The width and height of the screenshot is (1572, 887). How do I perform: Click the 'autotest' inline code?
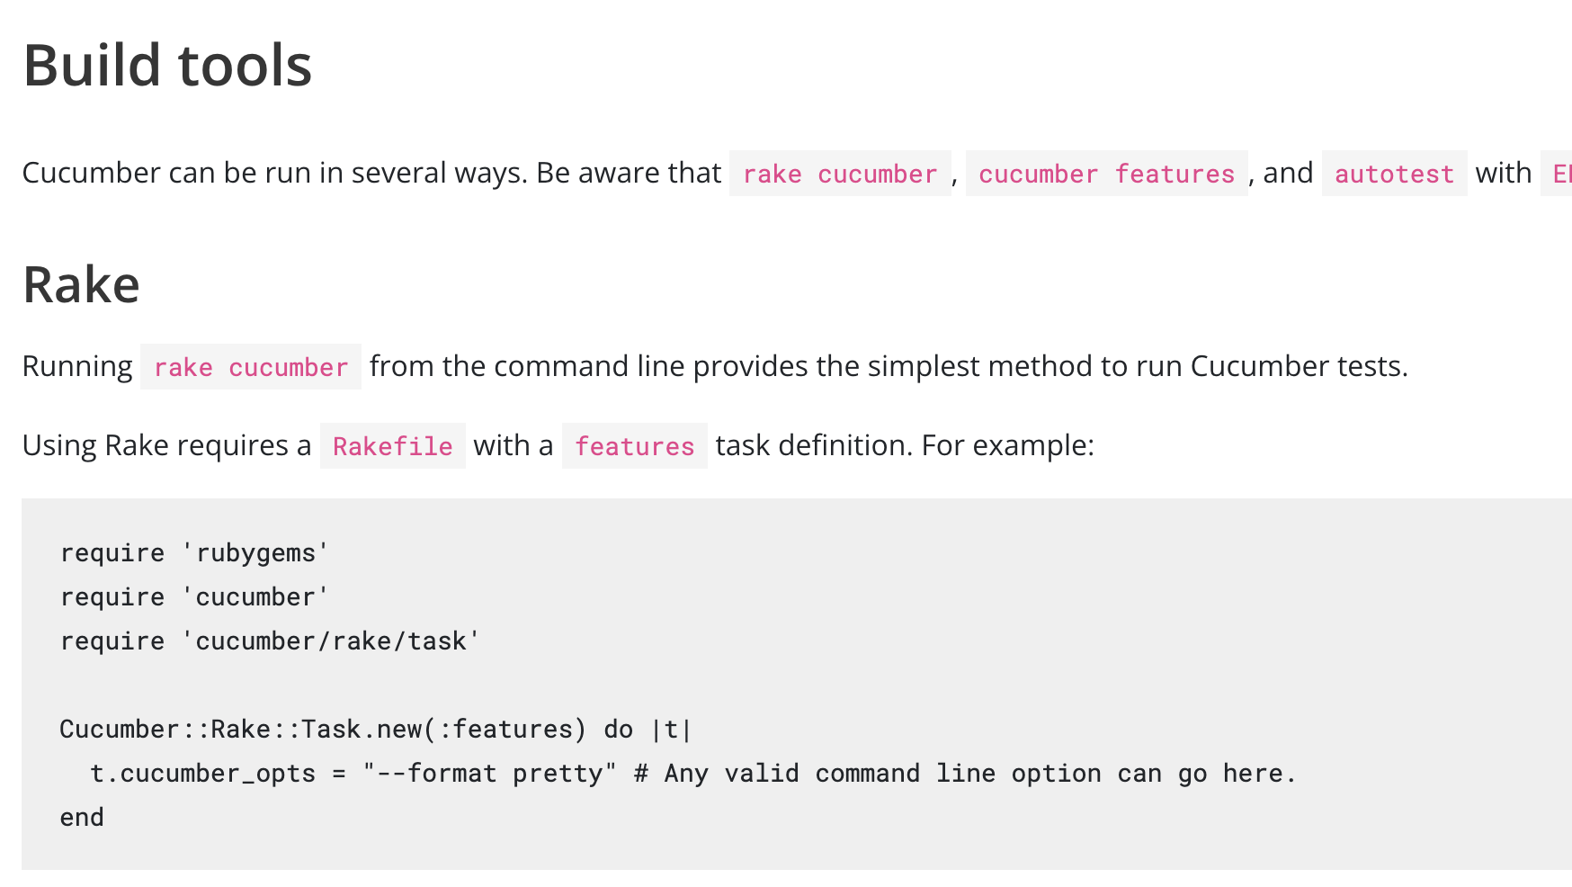point(1394,174)
